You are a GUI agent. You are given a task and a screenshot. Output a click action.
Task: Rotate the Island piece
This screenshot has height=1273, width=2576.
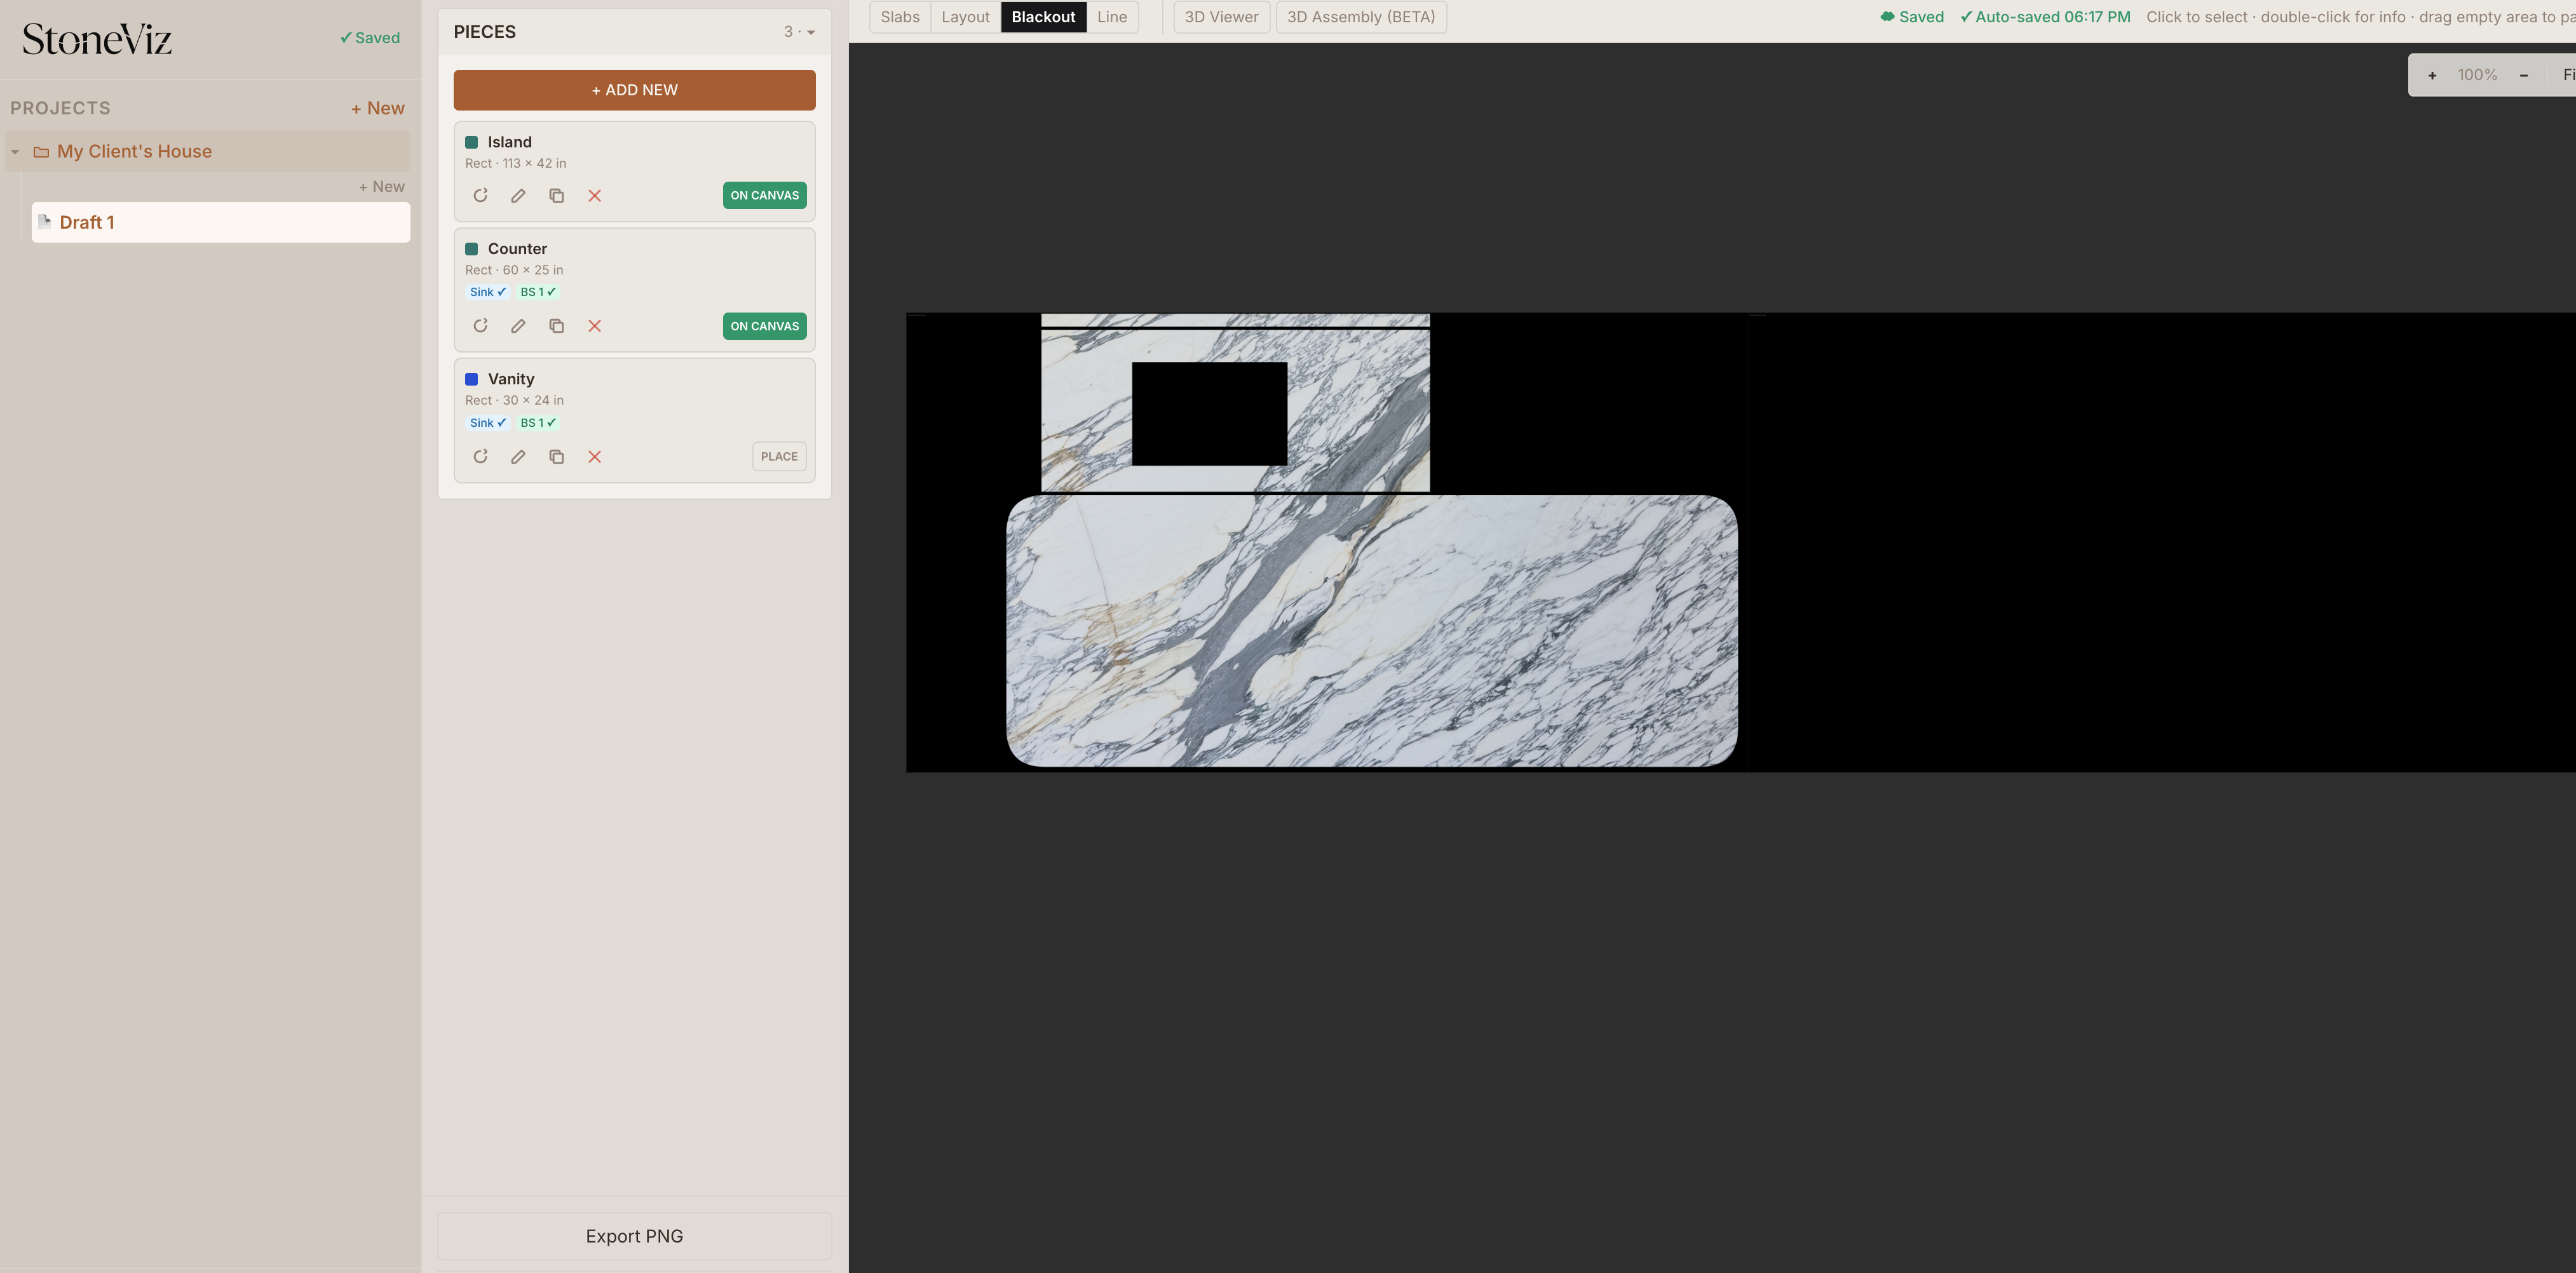(x=480, y=195)
